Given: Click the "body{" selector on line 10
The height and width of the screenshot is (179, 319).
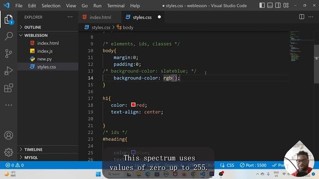Looking at the screenshot, I should coord(109,51).
